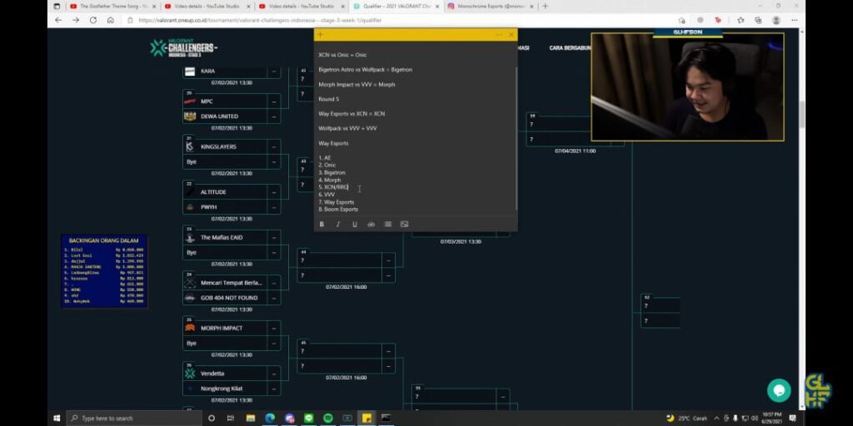This screenshot has width=853, height=426.
Task: Open the green live chat bubble
Action: point(779,390)
